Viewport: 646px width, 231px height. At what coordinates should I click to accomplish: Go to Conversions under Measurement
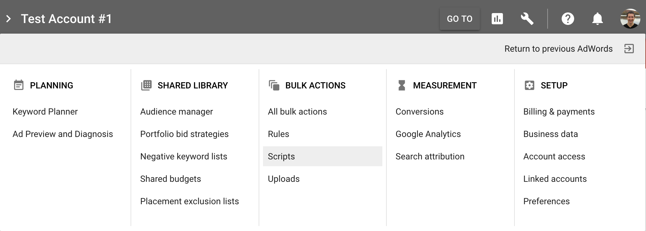pos(419,112)
